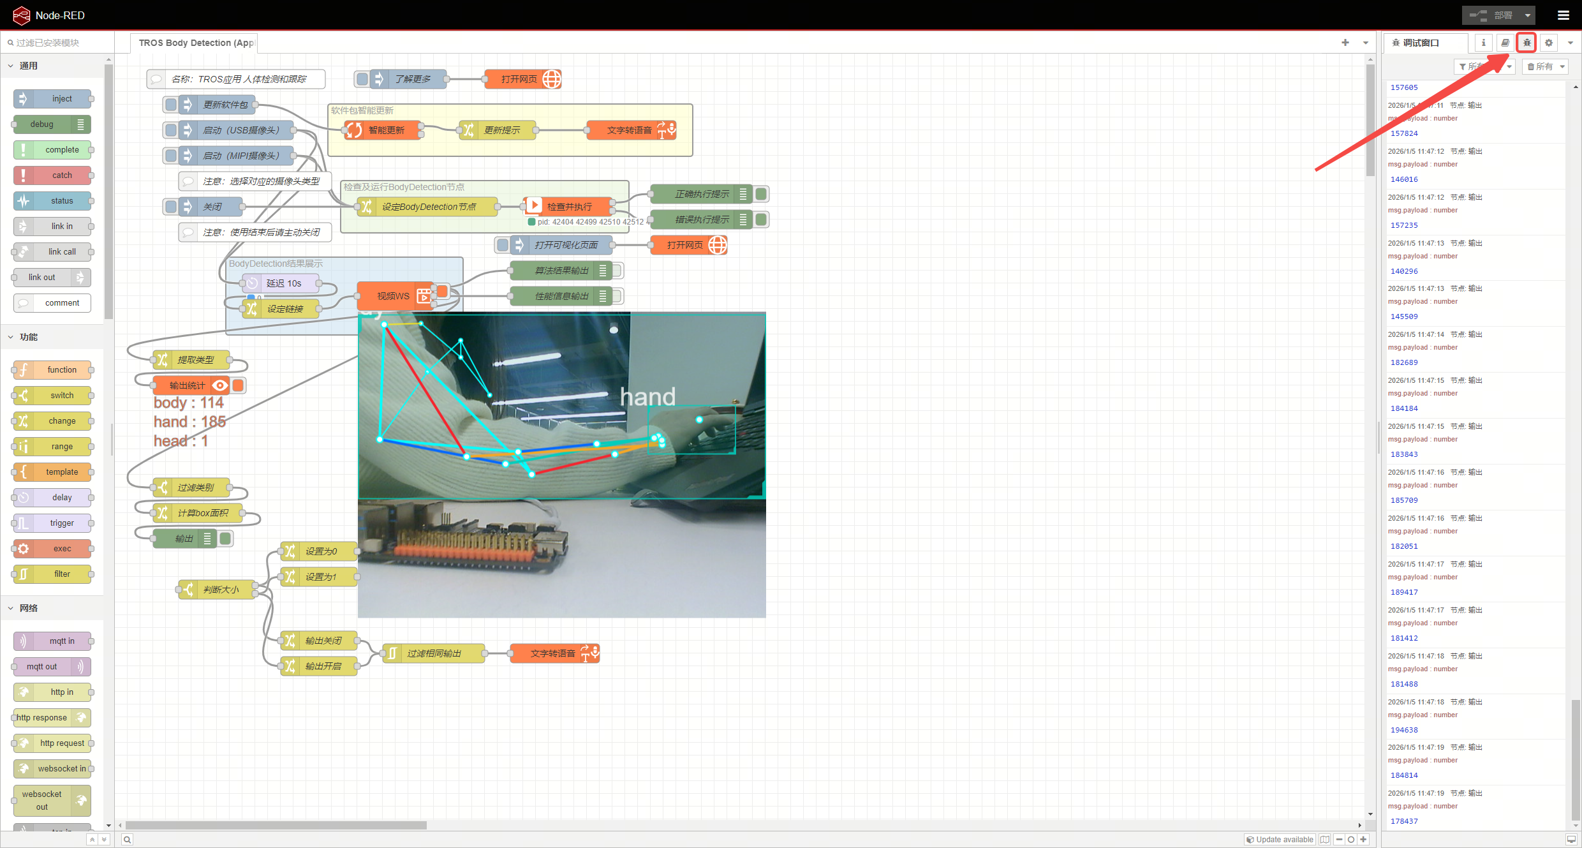Open the help book sidebar tab

point(1505,43)
